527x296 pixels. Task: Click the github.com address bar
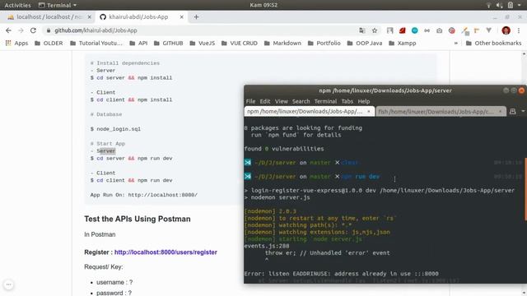[202, 30]
